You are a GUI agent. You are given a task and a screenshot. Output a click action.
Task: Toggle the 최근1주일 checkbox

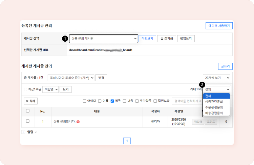pos(25,89)
